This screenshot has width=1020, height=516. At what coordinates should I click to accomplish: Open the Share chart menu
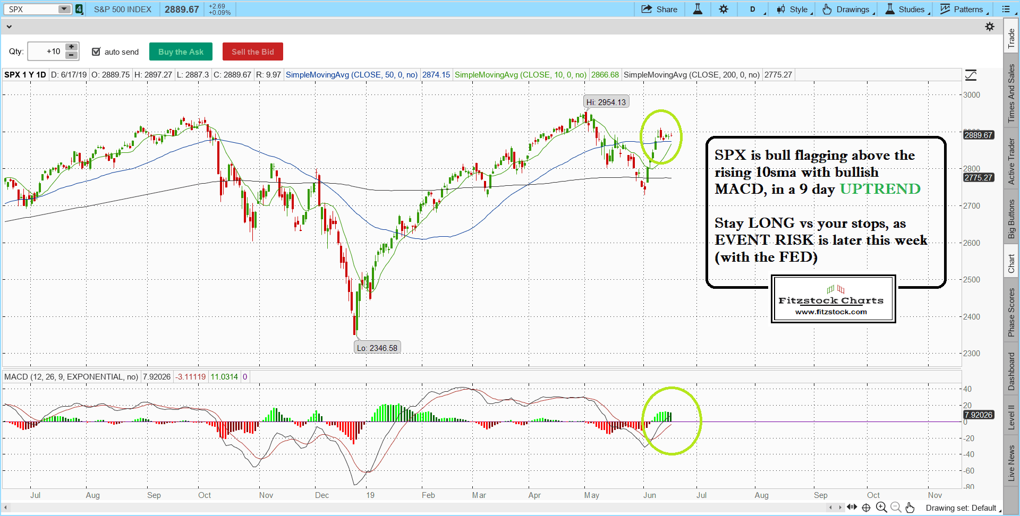click(x=659, y=9)
